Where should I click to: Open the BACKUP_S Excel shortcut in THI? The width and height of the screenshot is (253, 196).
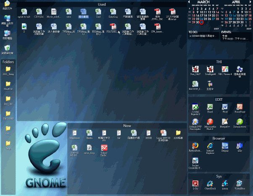195,86
